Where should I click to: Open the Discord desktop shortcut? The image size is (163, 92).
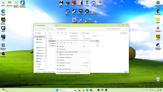[93, 3]
